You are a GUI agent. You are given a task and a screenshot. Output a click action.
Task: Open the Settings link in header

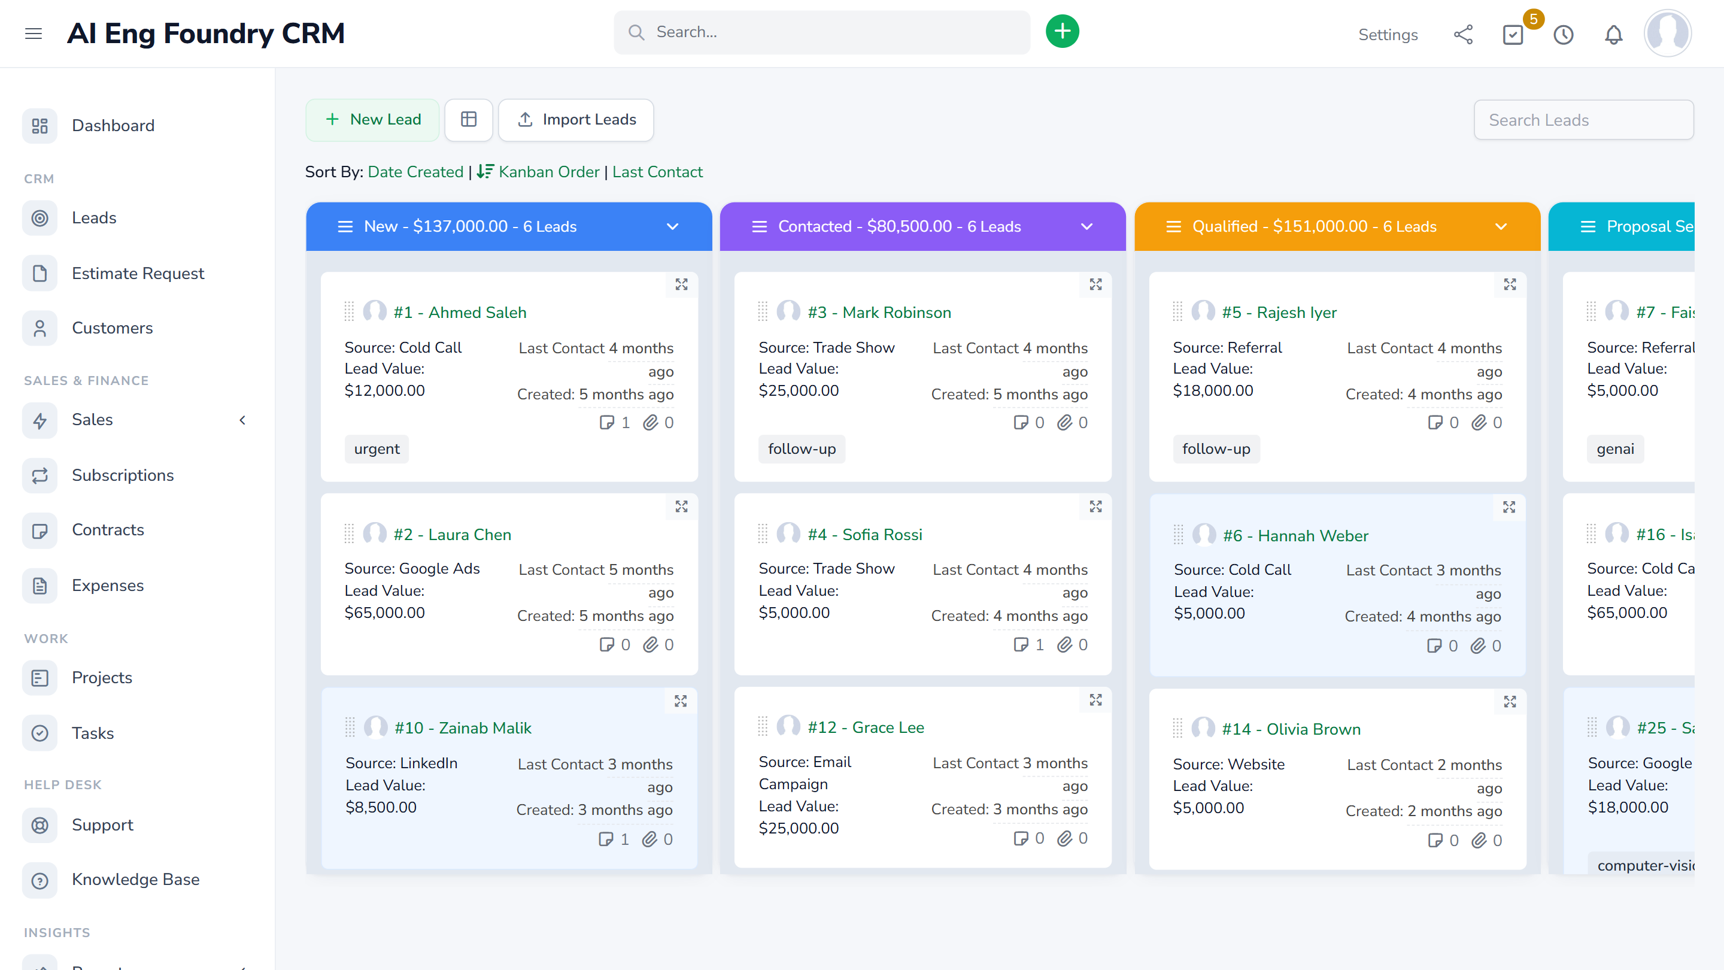tap(1388, 35)
